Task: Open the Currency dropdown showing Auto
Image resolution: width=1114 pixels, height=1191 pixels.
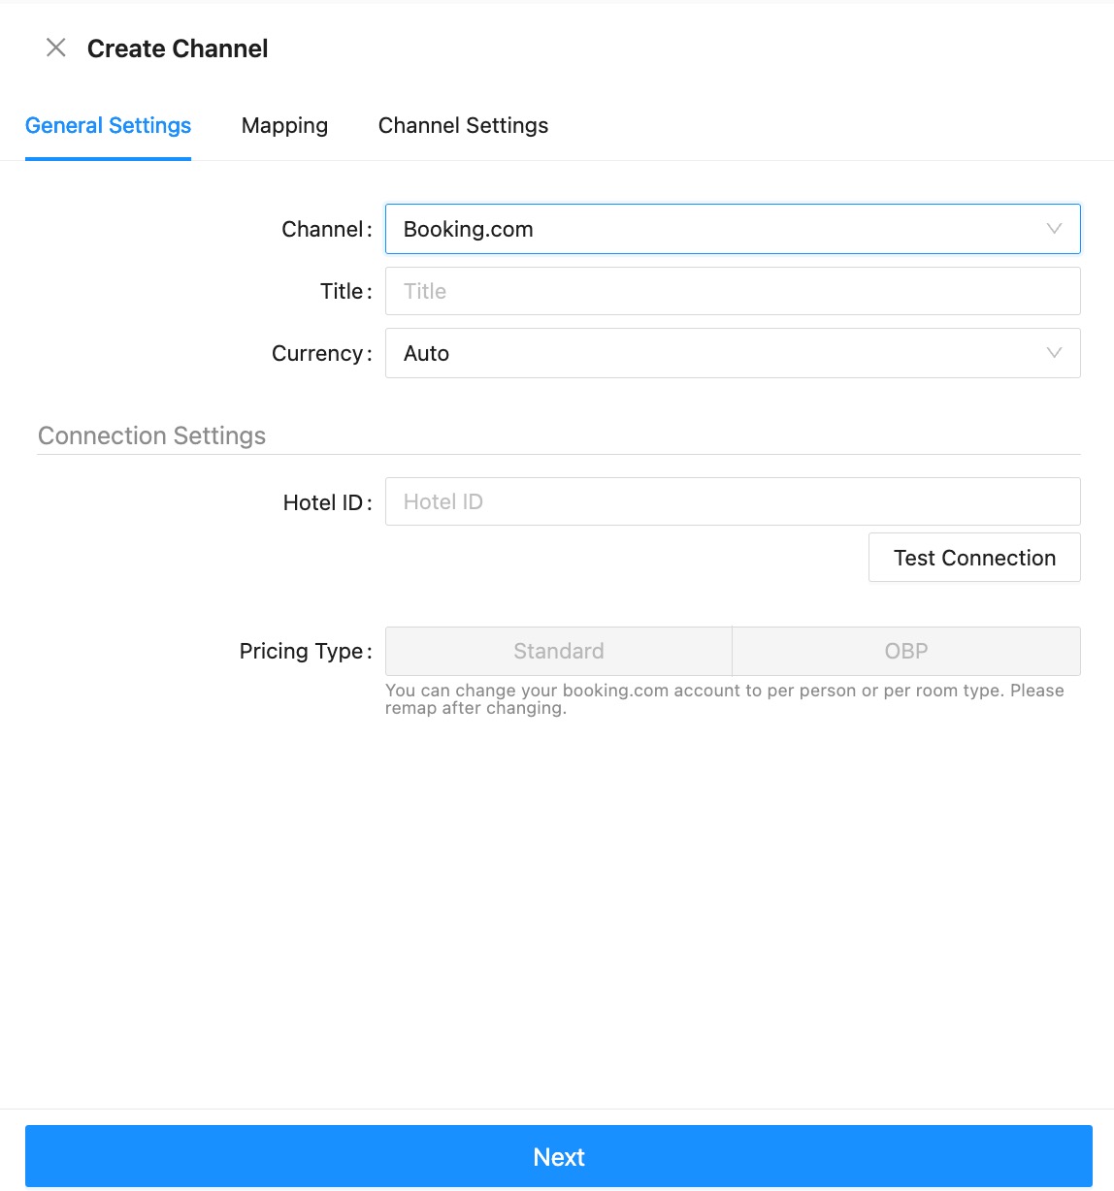Action: pos(733,353)
